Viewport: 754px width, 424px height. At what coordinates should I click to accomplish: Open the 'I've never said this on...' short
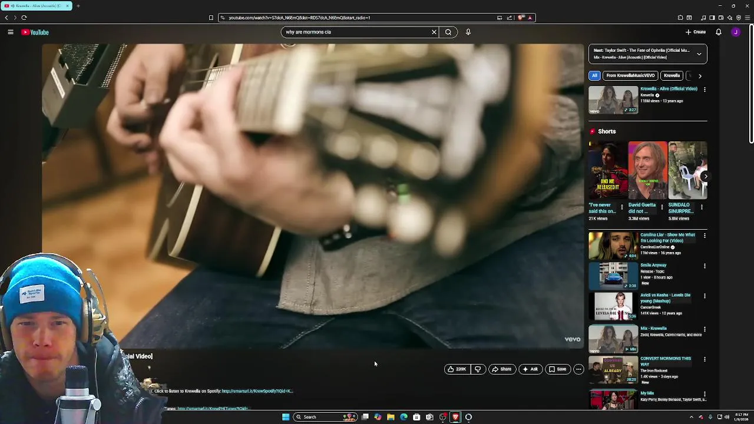coord(608,170)
